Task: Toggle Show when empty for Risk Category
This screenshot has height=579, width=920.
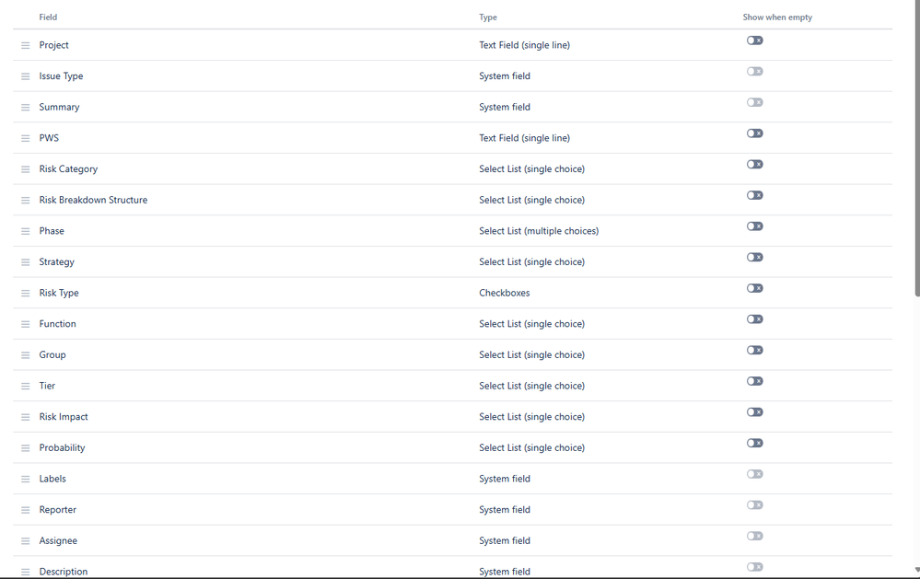Action: 754,164
